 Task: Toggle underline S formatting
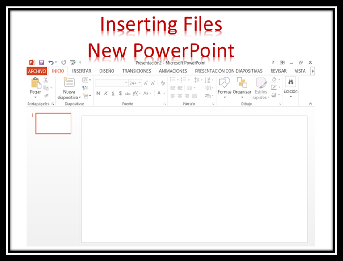click(113, 94)
